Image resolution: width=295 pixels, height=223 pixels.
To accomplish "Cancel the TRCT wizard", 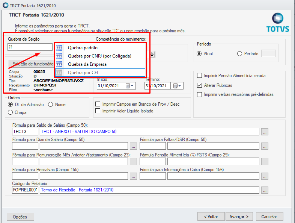I will click(x=269, y=217).
